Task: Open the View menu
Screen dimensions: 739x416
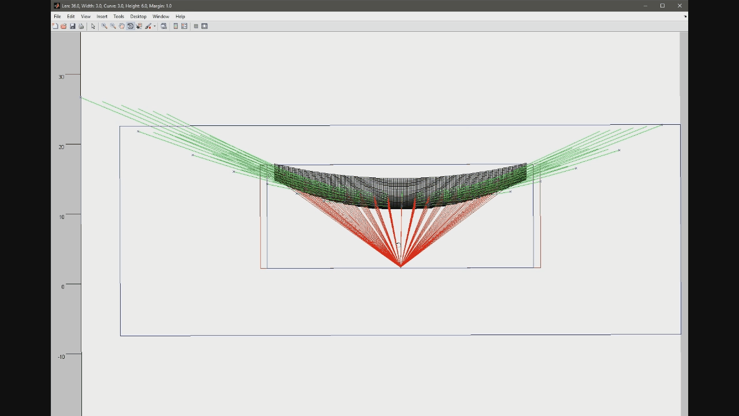Action: tap(85, 16)
